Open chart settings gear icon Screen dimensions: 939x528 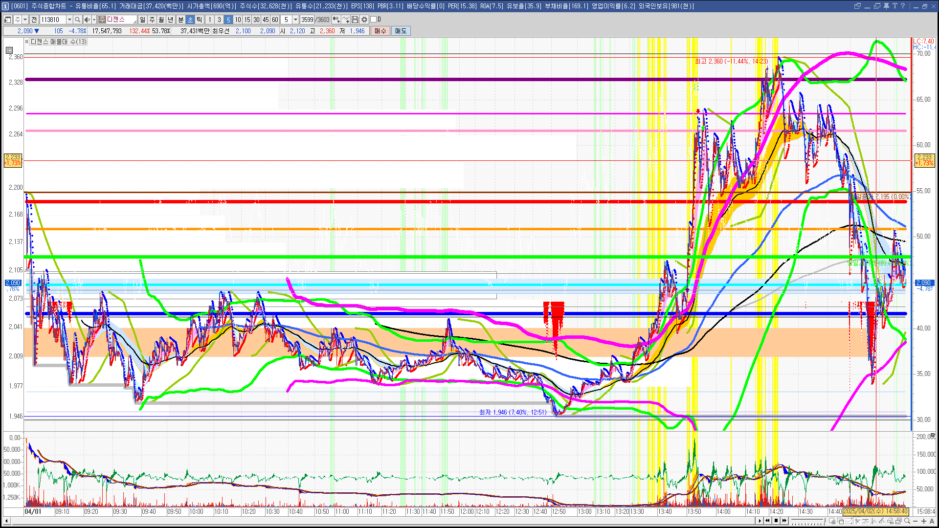click(x=364, y=20)
